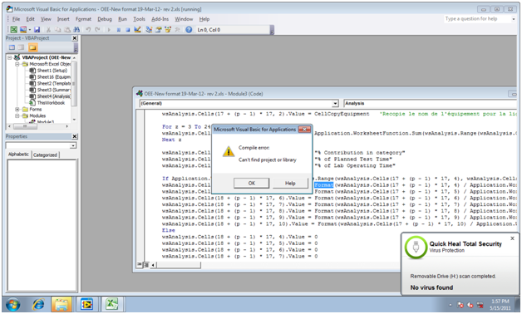The width and height of the screenshot is (522, 314).
Task: Click Insert UserForm toolbar icon
Action: [23, 30]
